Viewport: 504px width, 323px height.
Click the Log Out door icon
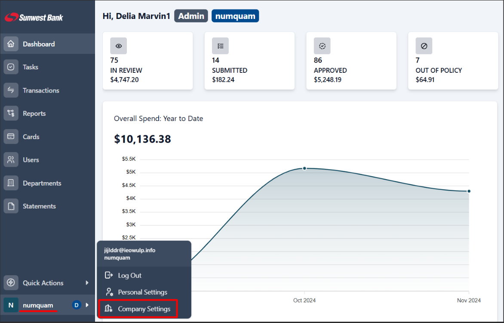click(109, 275)
